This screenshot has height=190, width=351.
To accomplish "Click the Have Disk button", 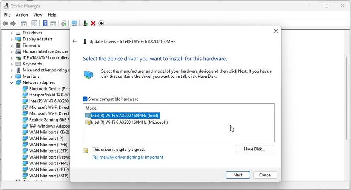I will pos(254,149).
